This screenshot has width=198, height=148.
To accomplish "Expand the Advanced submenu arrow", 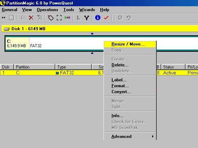I will click(x=152, y=137).
